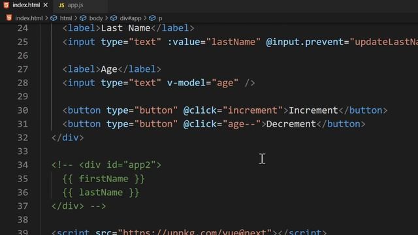
Task: Click comment end </div> --> on line 37
Action: click(x=78, y=206)
